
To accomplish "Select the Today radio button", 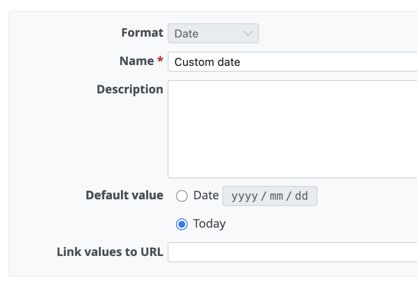I will (182, 224).
